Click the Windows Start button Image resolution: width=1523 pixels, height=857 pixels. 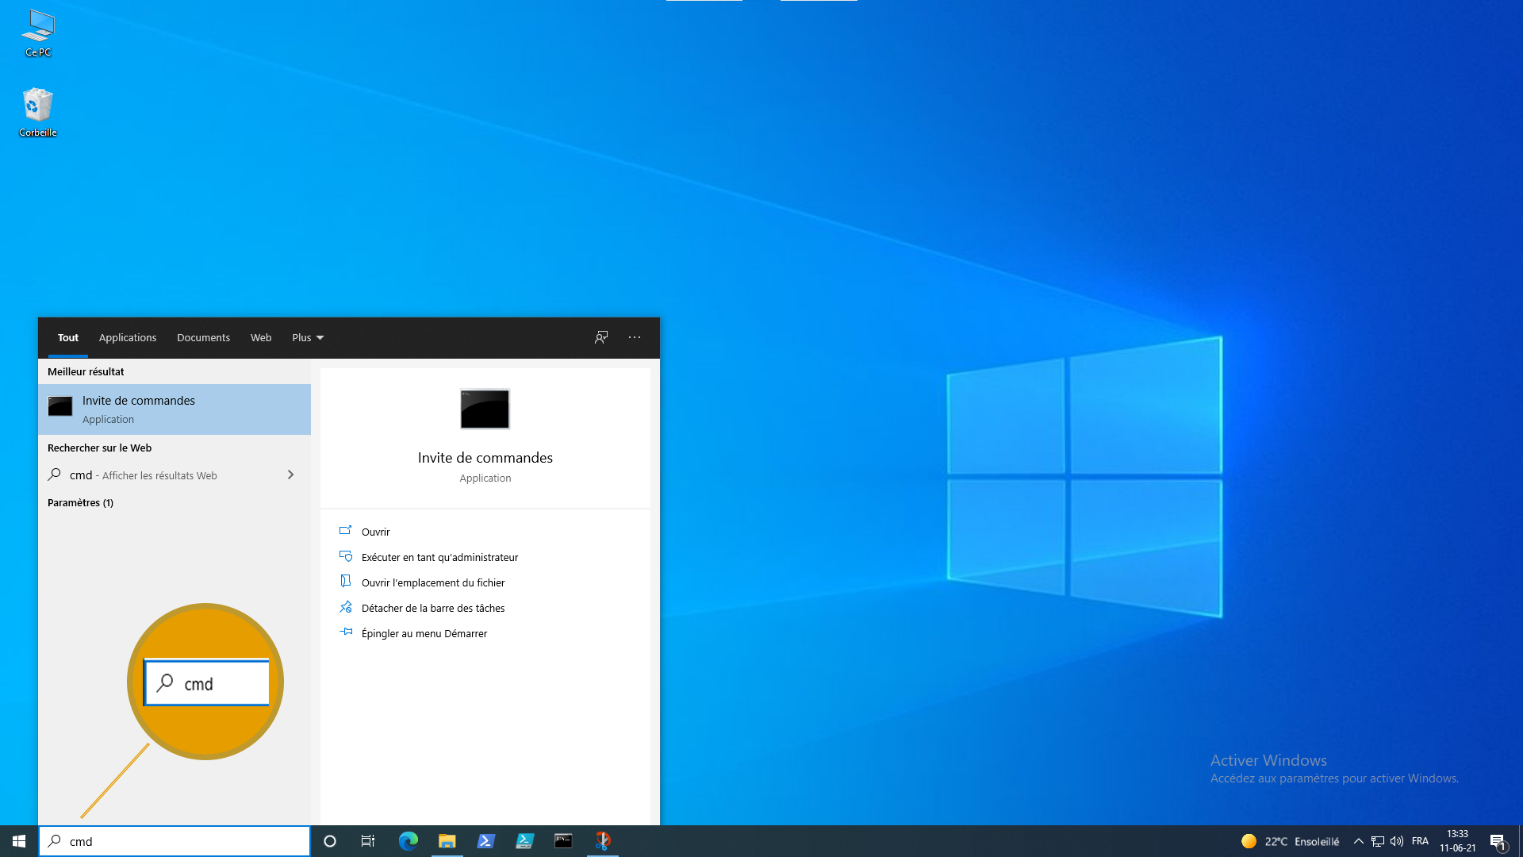coord(19,841)
